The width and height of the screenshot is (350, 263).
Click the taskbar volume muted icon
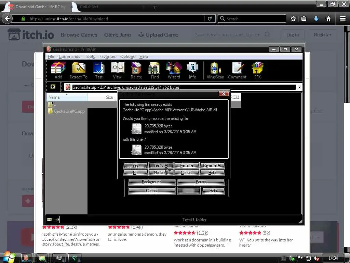click(x=316, y=258)
